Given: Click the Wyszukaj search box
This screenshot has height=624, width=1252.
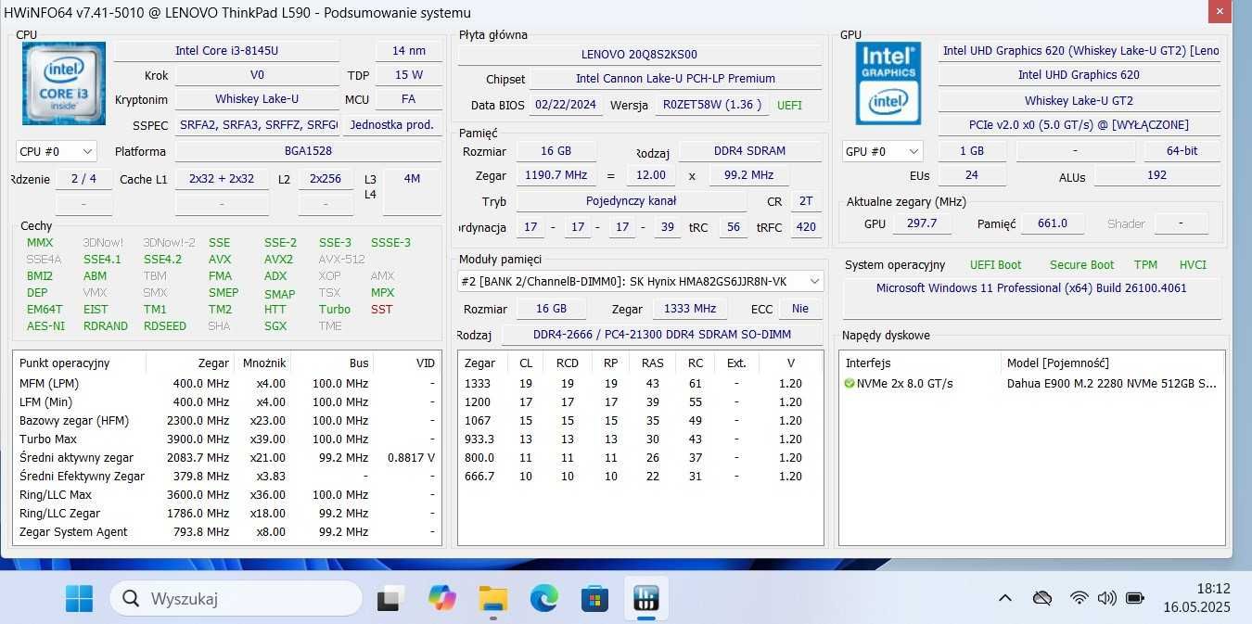Looking at the screenshot, I should 236,598.
